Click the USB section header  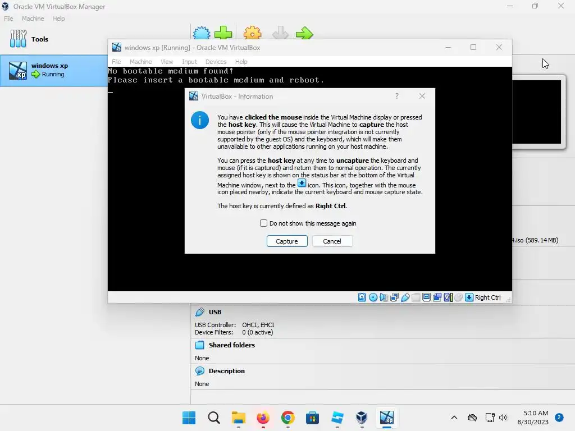[215, 312]
